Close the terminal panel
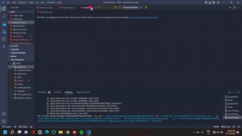Screen dimensions: 242x136 coord(239,92)
